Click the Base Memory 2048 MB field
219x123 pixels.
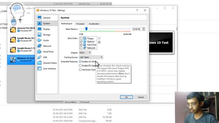tap(137, 29)
